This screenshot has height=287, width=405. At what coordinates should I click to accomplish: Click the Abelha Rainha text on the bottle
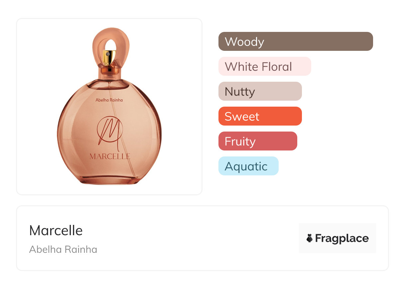point(109,100)
